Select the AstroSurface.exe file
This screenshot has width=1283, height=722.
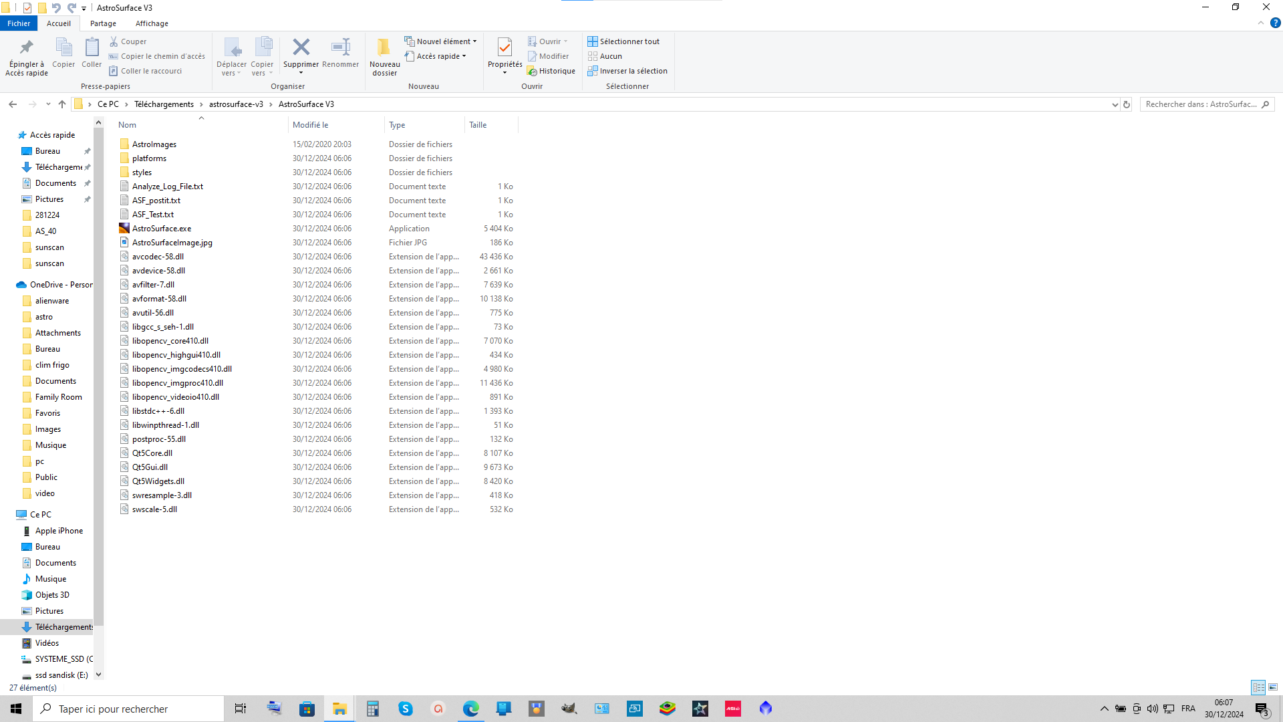tap(162, 229)
